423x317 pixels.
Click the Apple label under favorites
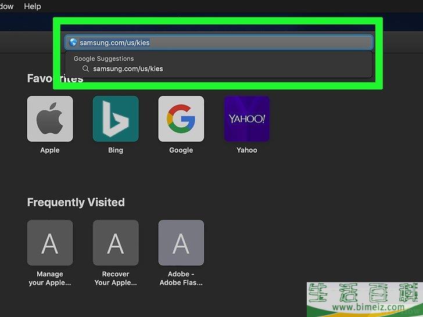50,150
